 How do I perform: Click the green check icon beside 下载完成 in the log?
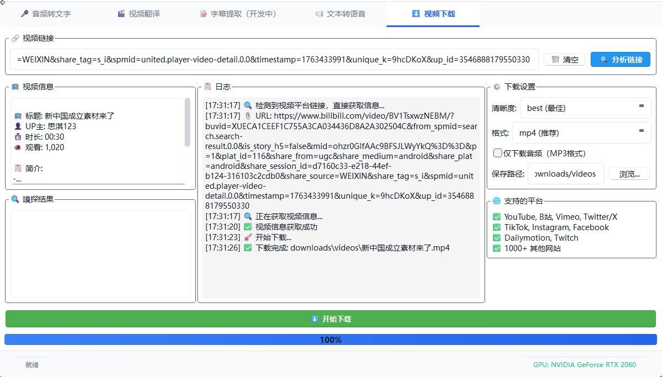click(x=248, y=248)
